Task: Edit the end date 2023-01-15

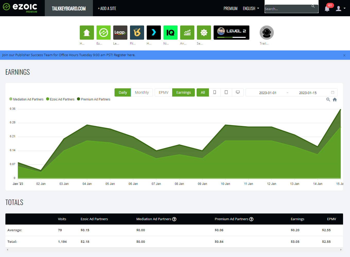Action: point(308,93)
